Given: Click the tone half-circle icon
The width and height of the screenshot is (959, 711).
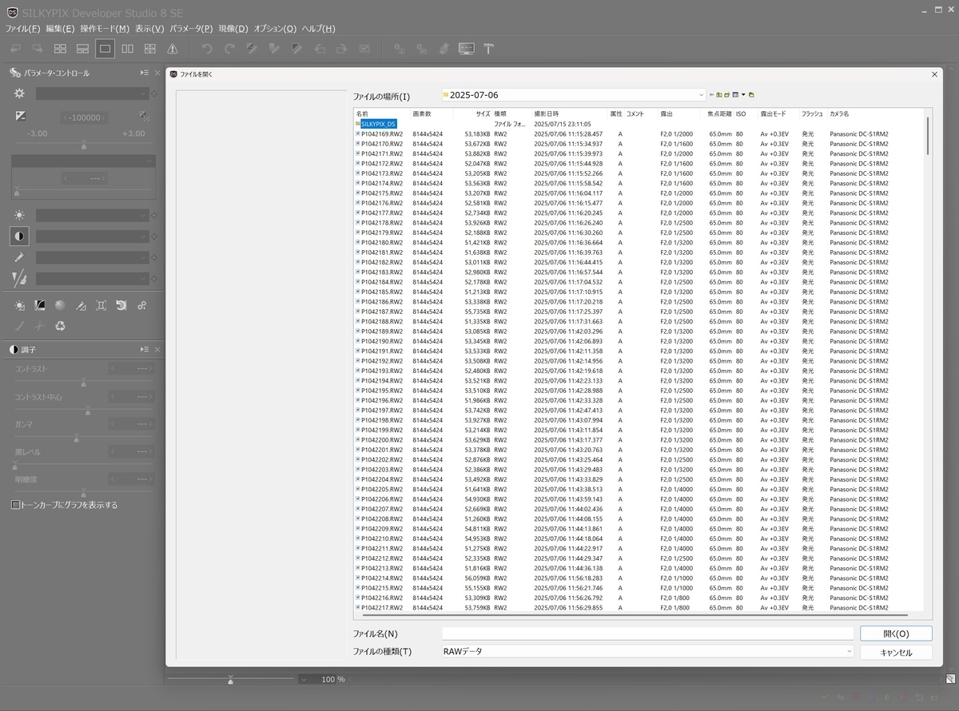Looking at the screenshot, I should point(20,236).
